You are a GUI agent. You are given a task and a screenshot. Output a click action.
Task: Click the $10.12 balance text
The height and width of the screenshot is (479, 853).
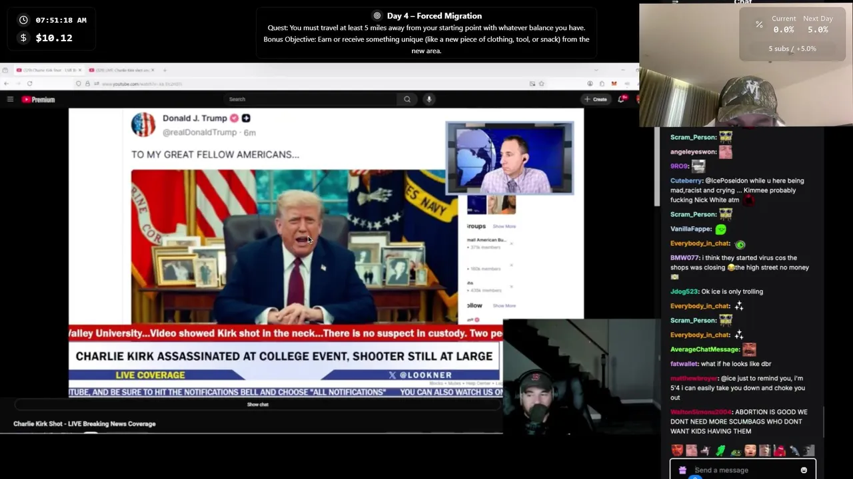54,38
